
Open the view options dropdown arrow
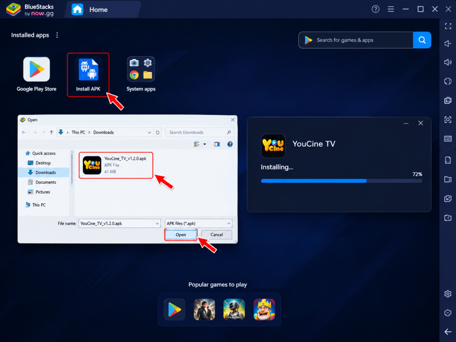[x=205, y=144]
